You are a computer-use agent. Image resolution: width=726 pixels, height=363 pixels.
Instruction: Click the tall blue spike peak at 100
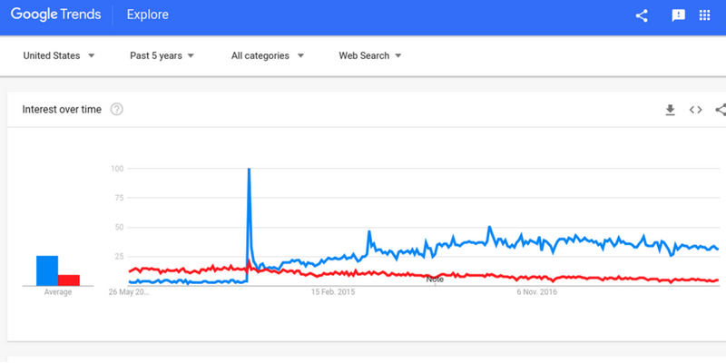[249, 171]
